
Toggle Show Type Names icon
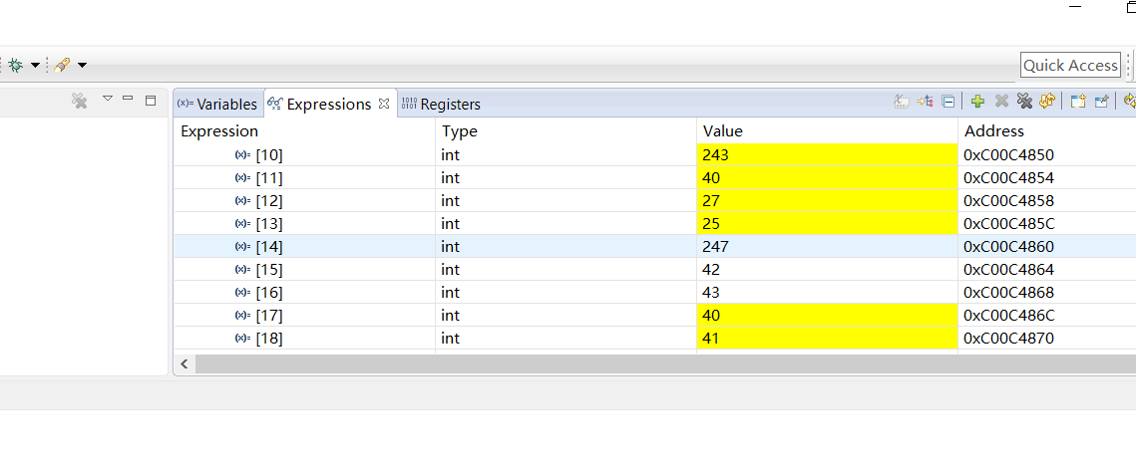point(901,102)
